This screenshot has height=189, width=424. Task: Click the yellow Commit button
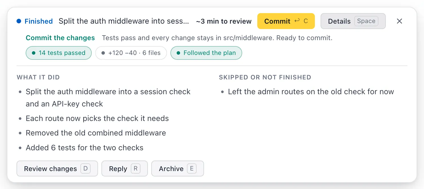pos(286,21)
